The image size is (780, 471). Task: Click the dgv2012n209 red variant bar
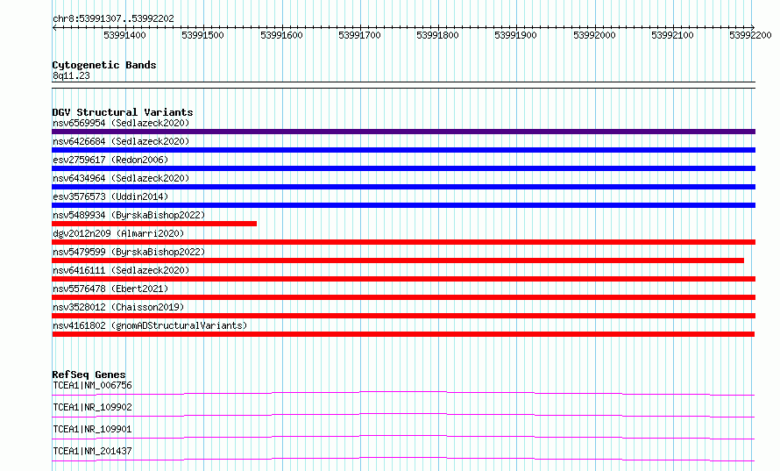click(x=403, y=242)
